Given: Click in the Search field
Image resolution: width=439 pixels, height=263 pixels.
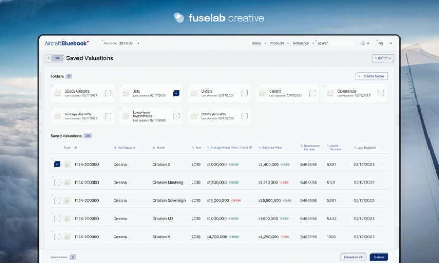Looking at the screenshot, I should click(335, 43).
